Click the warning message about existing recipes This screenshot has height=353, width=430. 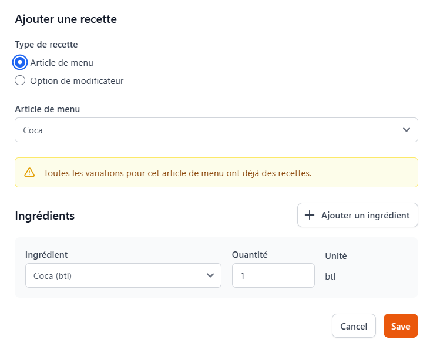click(x=177, y=173)
